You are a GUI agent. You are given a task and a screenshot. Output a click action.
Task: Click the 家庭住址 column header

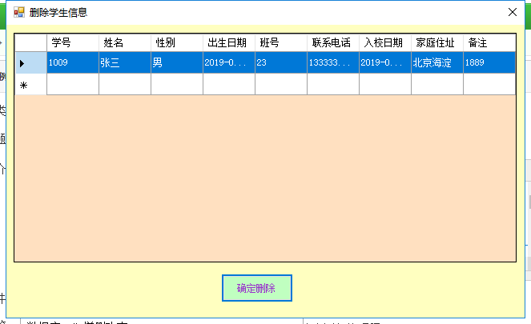pyautogui.click(x=437, y=42)
